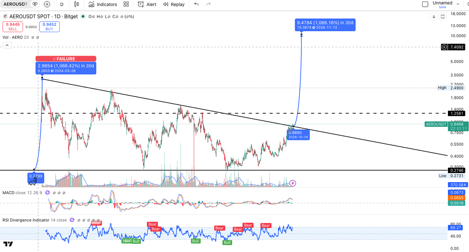This screenshot has height=252, width=469.
Task: Start bar Replay mode
Action: tap(174, 4)
